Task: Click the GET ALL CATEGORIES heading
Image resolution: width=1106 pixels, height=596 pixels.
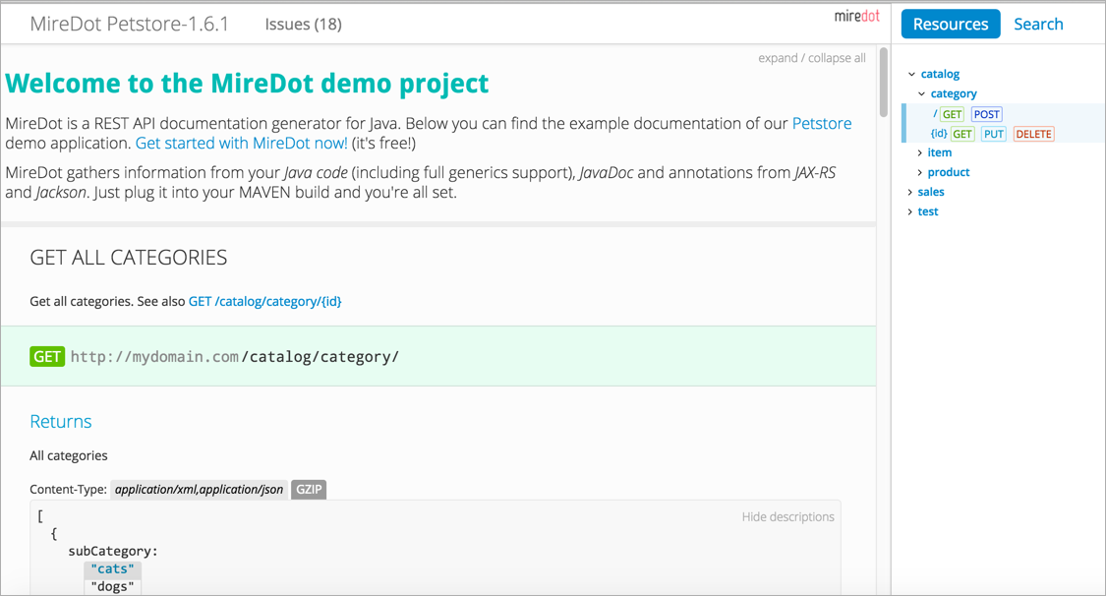Action: pos(129,258)
